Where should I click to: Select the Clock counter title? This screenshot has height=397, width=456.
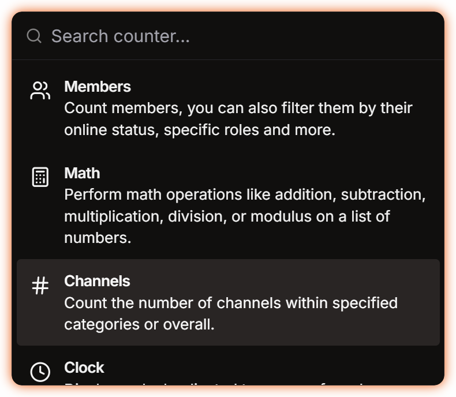click(x=84, y=368)
